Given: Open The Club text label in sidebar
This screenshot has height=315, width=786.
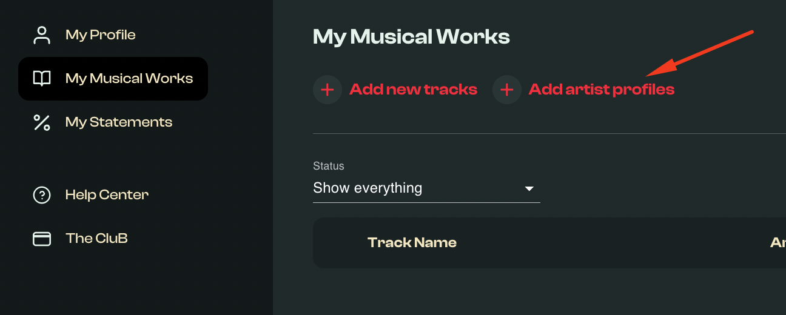Looking at the screenshot, I should click(x=96, y=239).
